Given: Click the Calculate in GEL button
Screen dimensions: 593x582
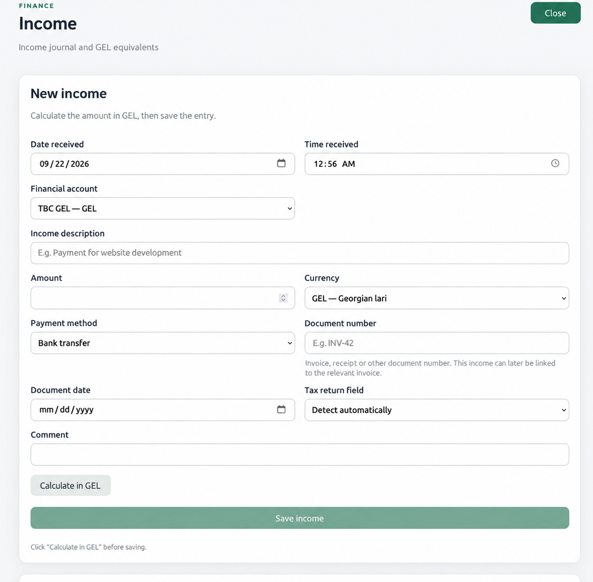Looking at the screenshot, I should pos(71,486).
